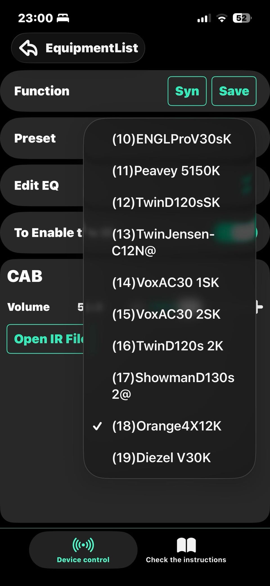Select (14)VoxAC30 1SK entry
This screenshot has width=270, height=586.
point(165,283)
